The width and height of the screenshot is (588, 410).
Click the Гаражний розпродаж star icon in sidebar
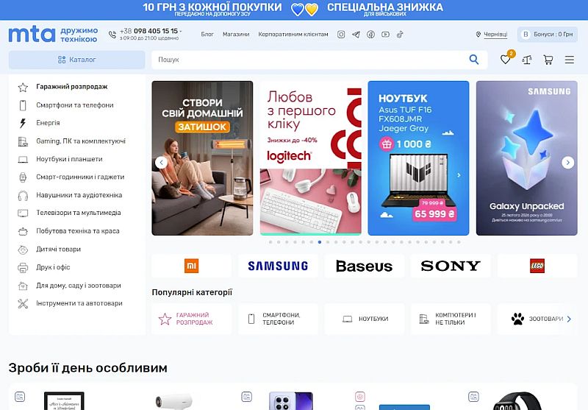tap(23, 88)
